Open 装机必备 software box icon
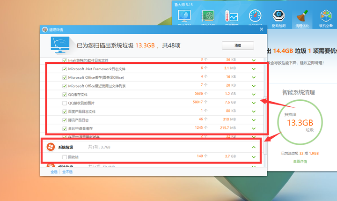Viewport: 337px width, 201px height. pos(326,19)
